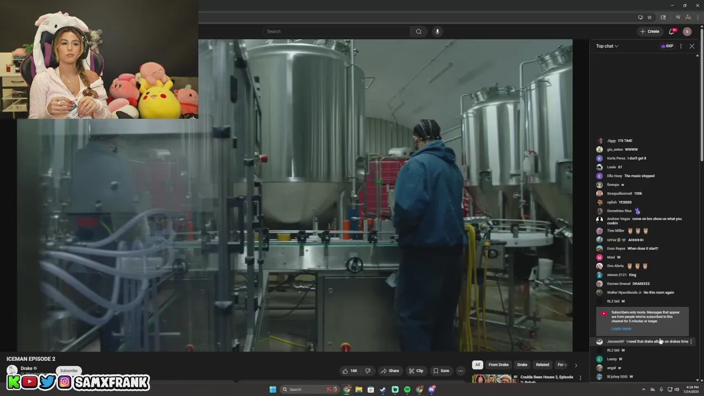Click the 0XP channel points badge
The image size is (704, 396).
(x=667, y=46)
